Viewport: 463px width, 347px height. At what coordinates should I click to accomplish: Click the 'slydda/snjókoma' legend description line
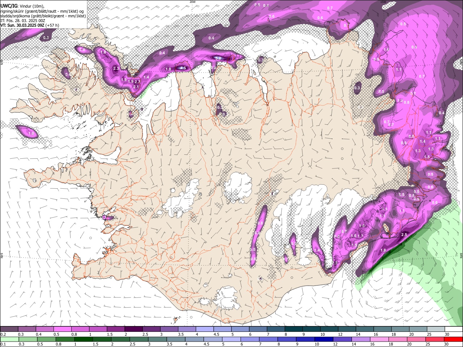(43, 16)
